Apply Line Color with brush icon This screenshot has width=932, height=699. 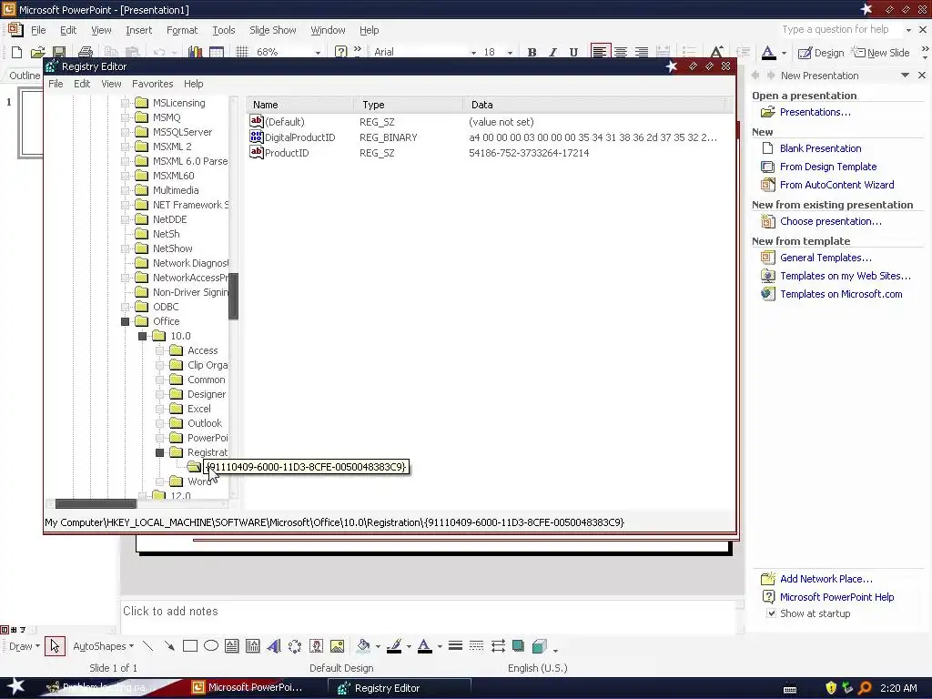click(394, 646)
